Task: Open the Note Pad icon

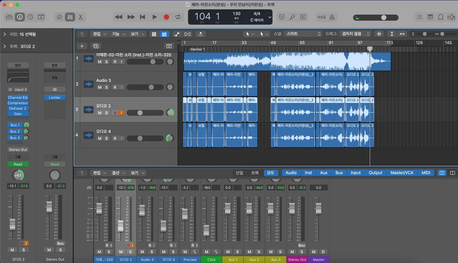Action: pyautogui.click(x=430, y=17)
